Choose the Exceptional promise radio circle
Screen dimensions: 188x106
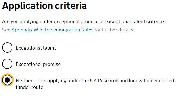tap(7, 64)
